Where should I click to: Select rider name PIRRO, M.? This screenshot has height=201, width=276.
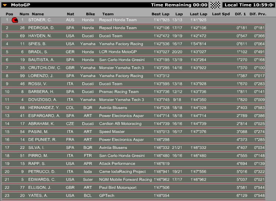[38, 156]
